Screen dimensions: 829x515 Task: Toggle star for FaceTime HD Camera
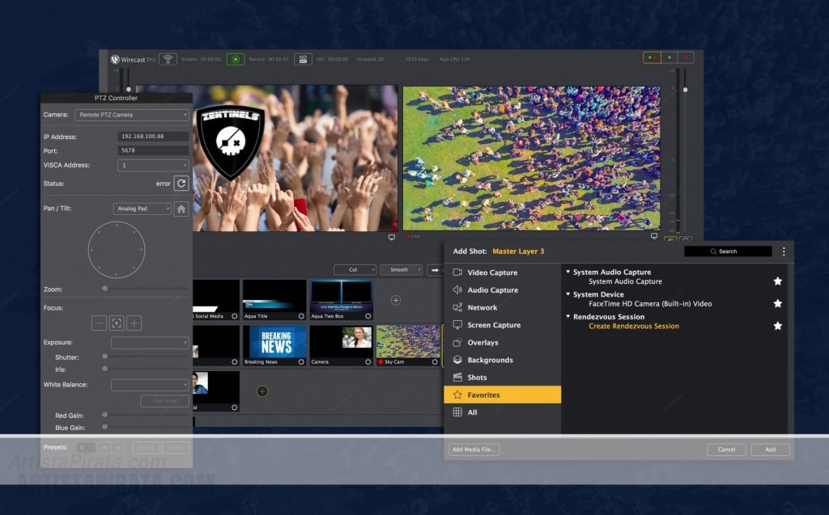coord(778,303)
